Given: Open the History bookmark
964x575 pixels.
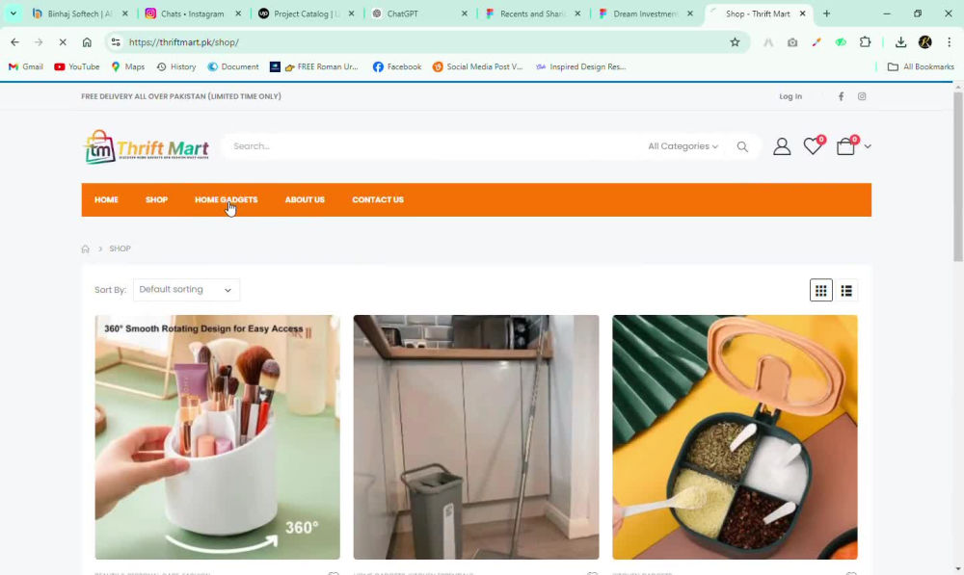Looking at the screenshot, I should (176, 67).
